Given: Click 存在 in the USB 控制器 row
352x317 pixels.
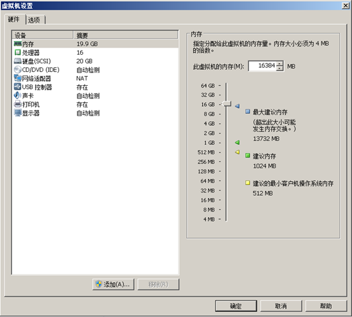Looking at the screenshot, I should (82, 87).
